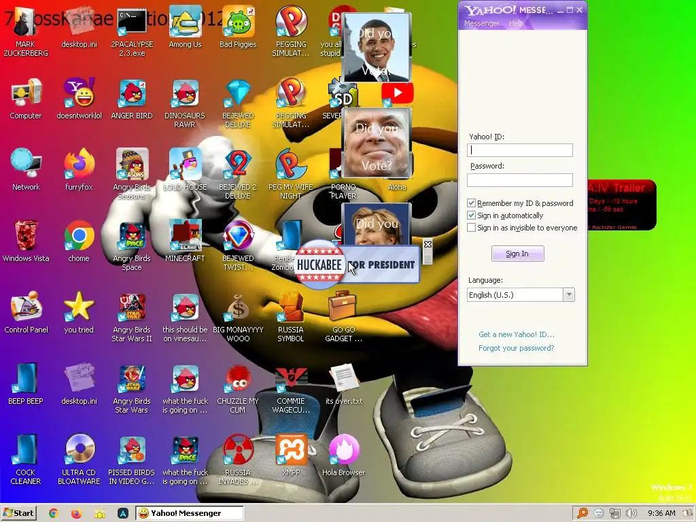The height and width of the screenshot is (522, 696).
Task: Open the Control Panel icon
Action: pyautogui.click(x=26, y=313)
